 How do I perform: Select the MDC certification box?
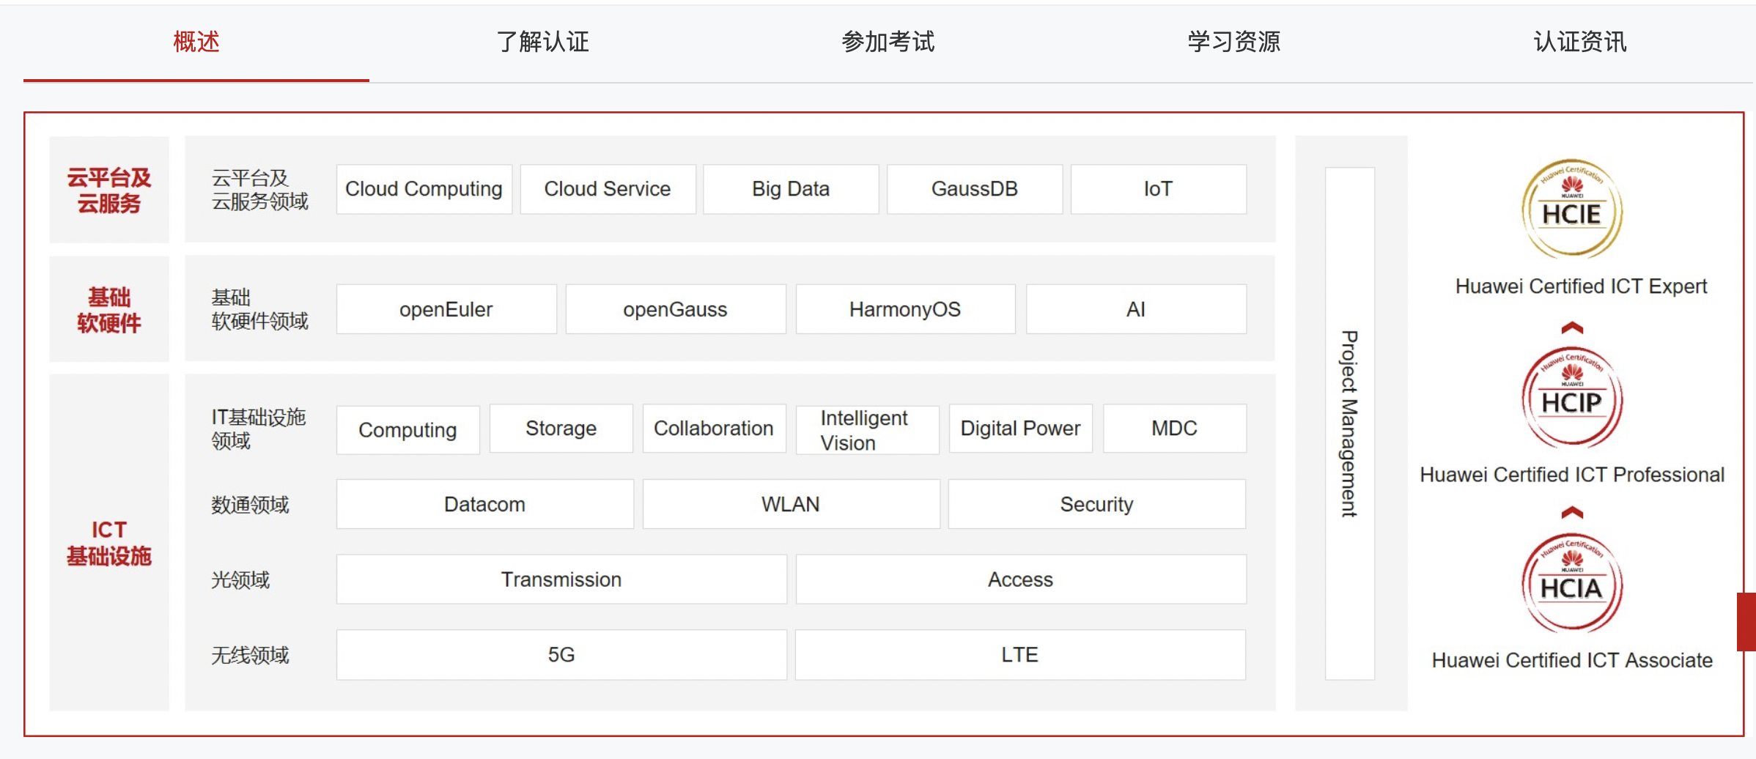pos(1175,429)
